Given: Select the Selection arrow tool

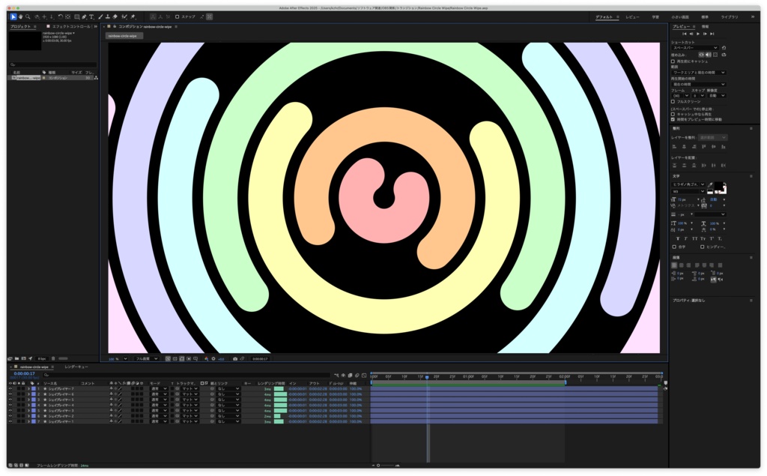Looking at the screenshot, I should 13,16.
